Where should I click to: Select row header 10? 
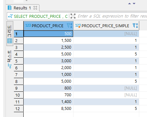coord(19,95)
